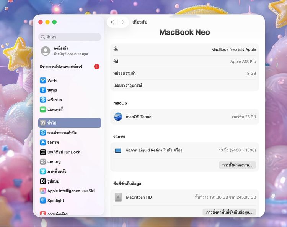Open Apple Intelligence และ Siri icon

(43, 191)
